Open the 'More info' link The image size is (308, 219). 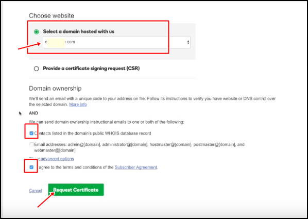pyautogui.click(x=78, y=105)
